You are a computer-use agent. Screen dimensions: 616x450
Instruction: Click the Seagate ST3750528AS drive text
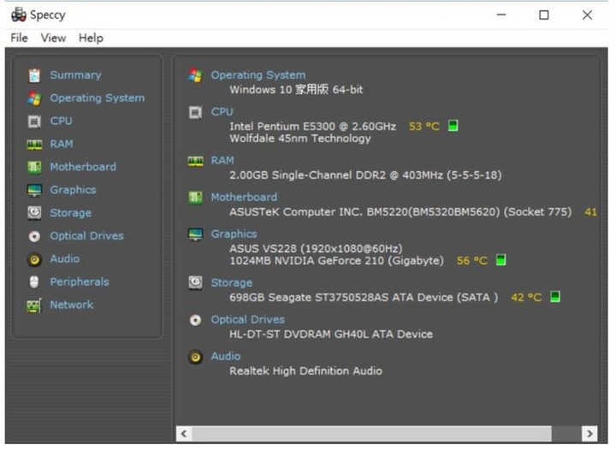click(364, 298)
